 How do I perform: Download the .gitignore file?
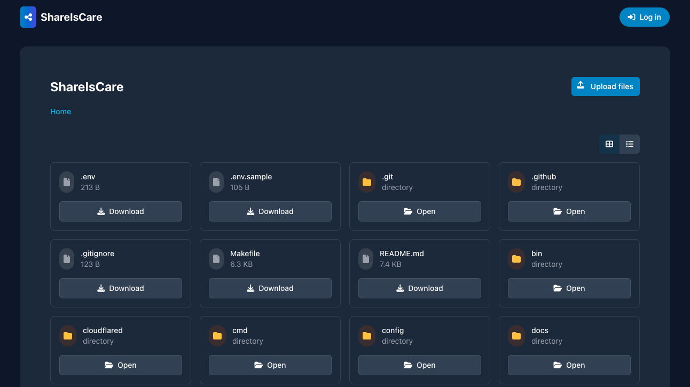120,288
